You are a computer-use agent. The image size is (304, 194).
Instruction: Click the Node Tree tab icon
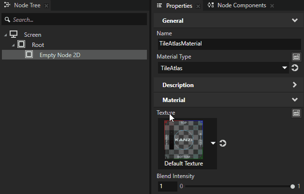click(x=7, y=5)
